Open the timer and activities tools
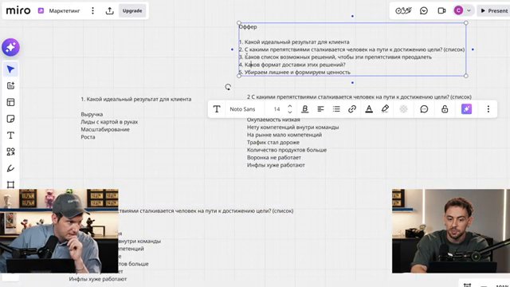The image size is (510, 287). point(403,10)
